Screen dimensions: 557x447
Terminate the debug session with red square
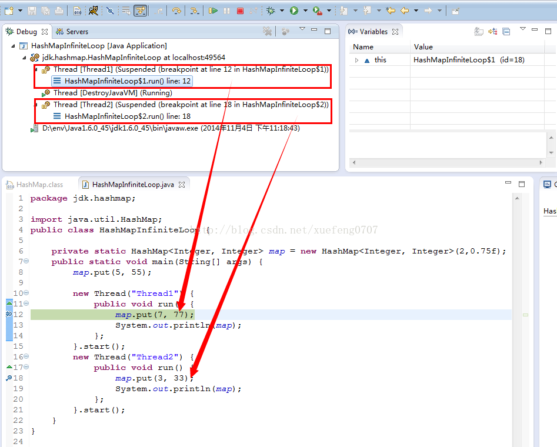pos(240,11)
